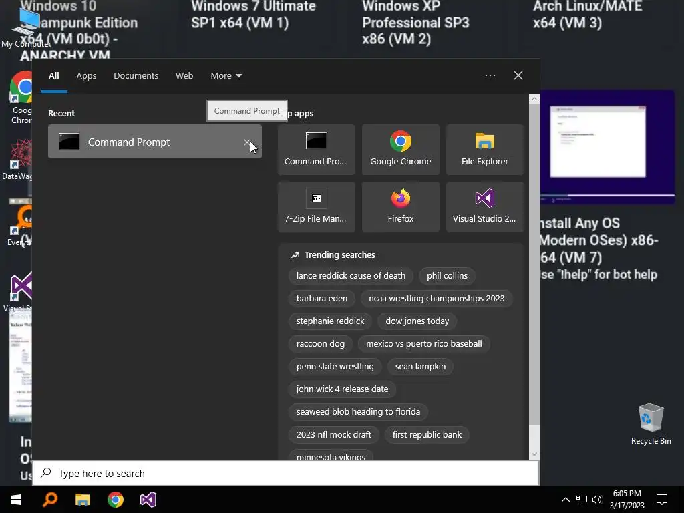Viewport: 684px width, 513px height.
Task: Switch to the Apps search tab
Action: coord(86,76)
